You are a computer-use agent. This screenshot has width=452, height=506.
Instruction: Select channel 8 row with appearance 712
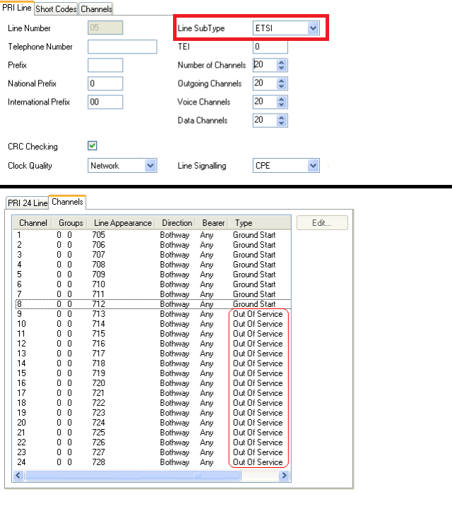[x=152, y=304]
